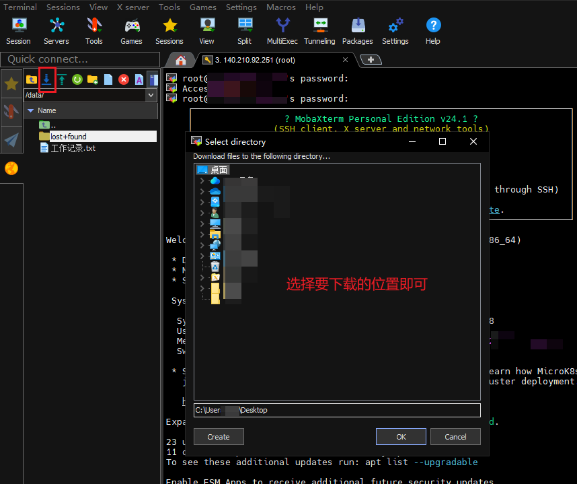Open the Games menu in menu bar
The height and width of the screenshot is (484, 577).
click(x=203, y=7)
